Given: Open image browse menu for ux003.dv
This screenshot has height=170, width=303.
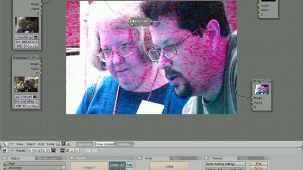Looking at the screenshot, I should pos(17,97).
